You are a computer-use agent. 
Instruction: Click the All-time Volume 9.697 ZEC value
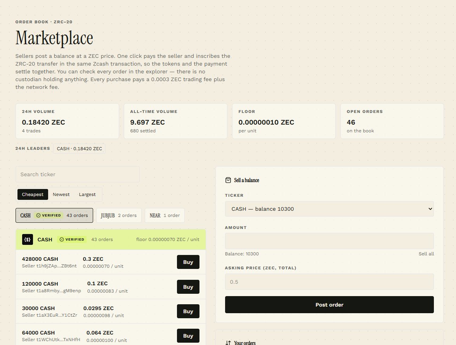pyautogui.click(x=147, y=122)
